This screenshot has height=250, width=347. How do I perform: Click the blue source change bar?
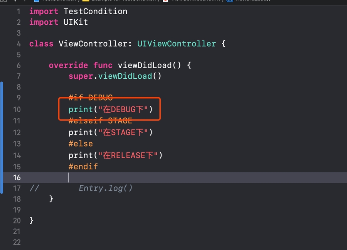point(2,137)
